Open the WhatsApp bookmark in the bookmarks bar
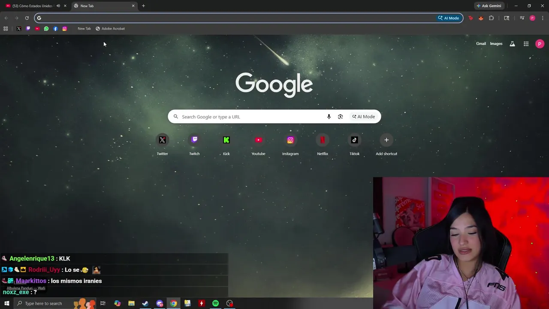 [x=46, y=29]
